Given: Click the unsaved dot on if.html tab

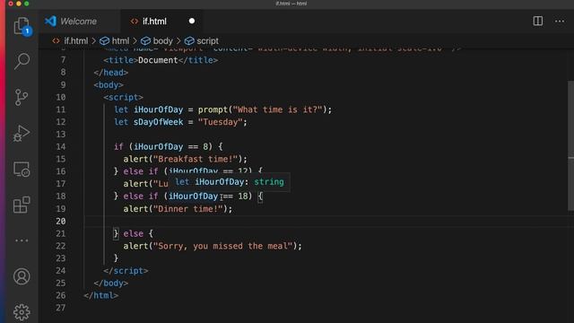Looking at the screenshot, I should point(191,21).
